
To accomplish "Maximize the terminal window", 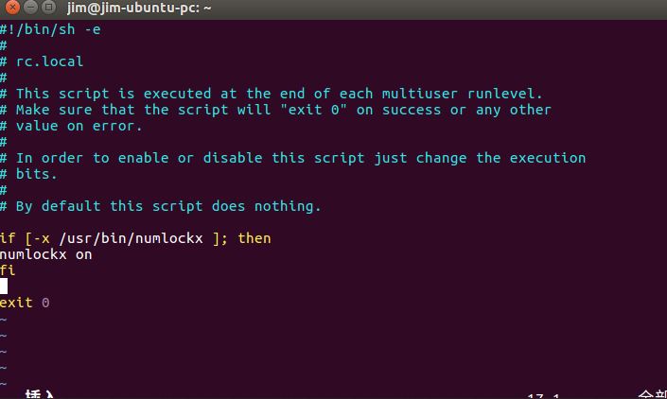I will pos(47,8).
